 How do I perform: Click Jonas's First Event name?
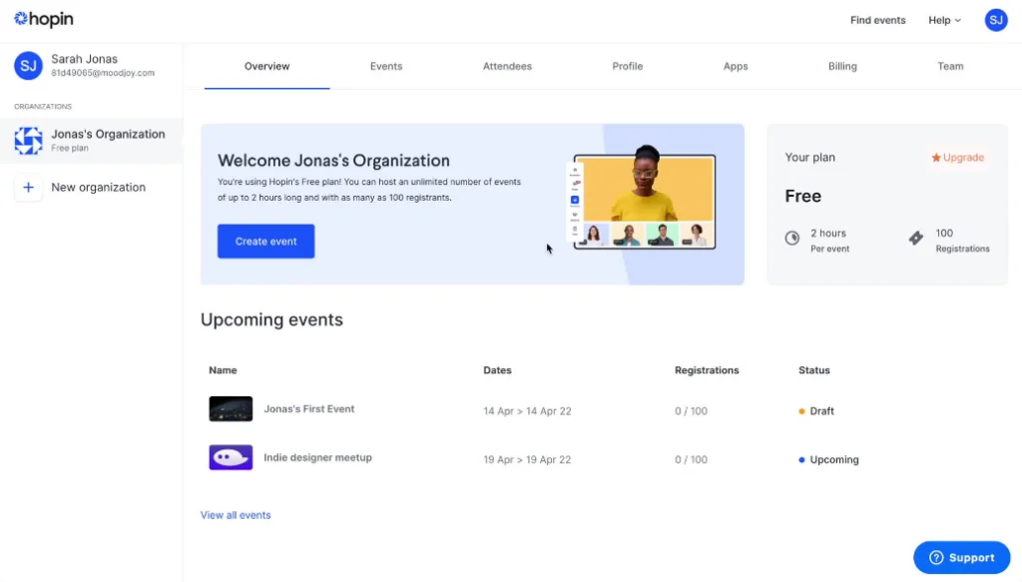pyautogui.click(x=309, y=409)
